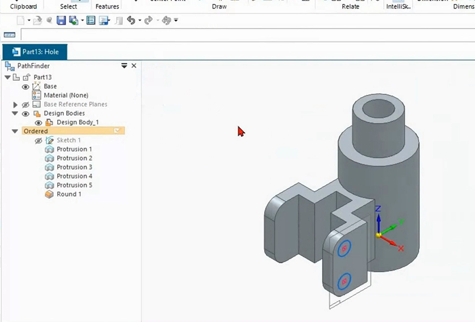Image resolution: width=475 pixels, height=322 pixels.
Task: Show the Base Reference Planes via eye icon
Action: click(x=25, y=105)
